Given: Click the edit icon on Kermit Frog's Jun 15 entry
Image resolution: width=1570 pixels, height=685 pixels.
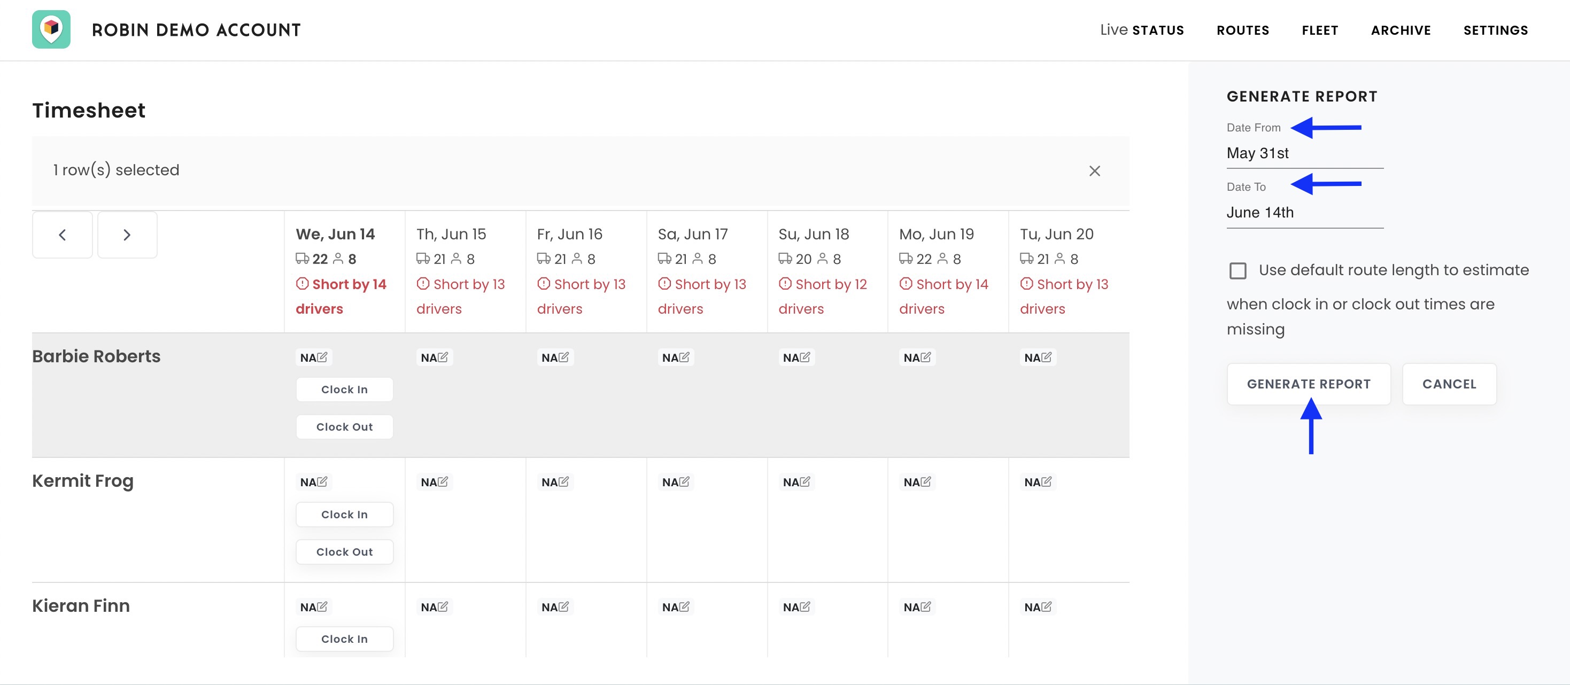Looking at the screenshot, I should tap(443, 481).
